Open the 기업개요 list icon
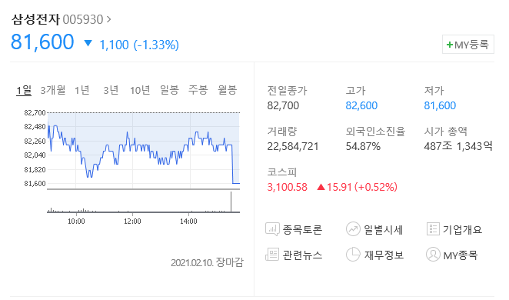 coord(433,229)
